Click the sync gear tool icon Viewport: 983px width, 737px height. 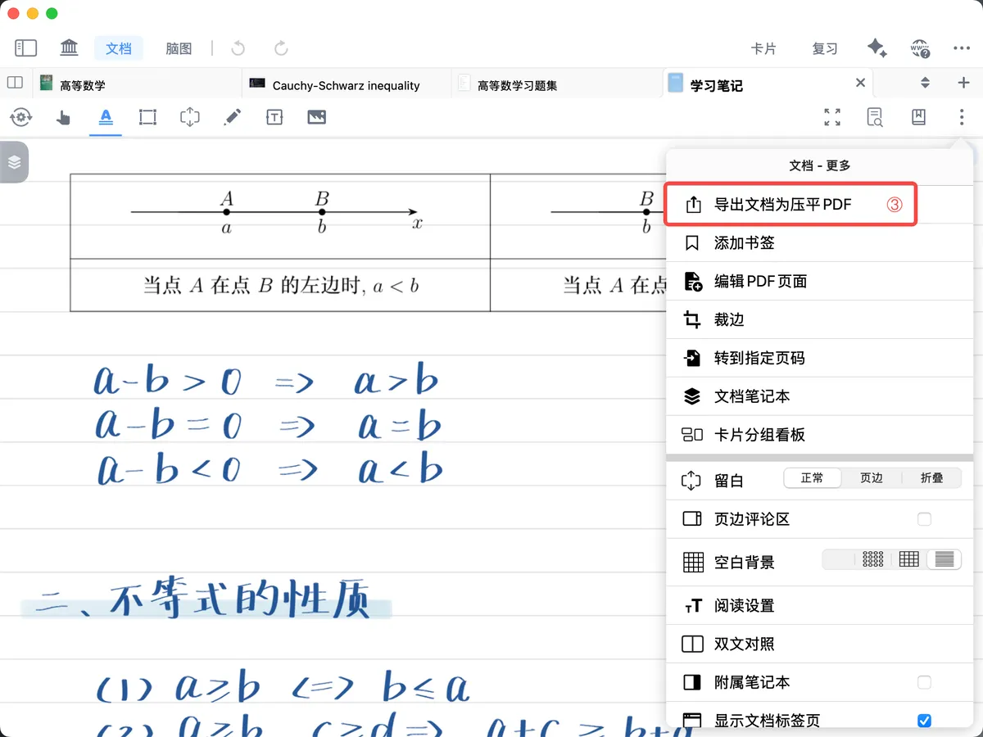tap(20, 117)
